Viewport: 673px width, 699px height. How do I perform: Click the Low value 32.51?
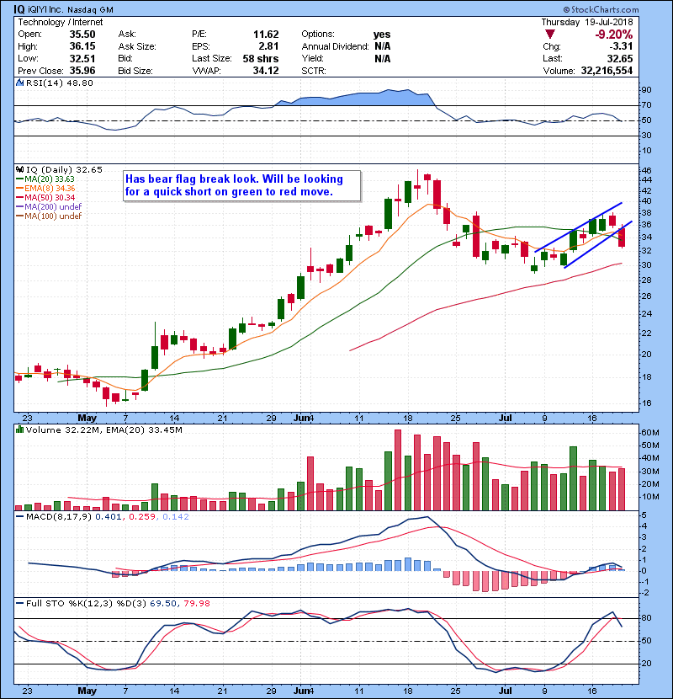[82, 58]
